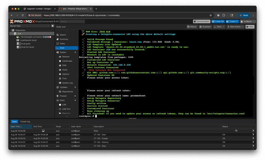
Task: Open the Certificates settings page
Action: (x=67, y=61)
